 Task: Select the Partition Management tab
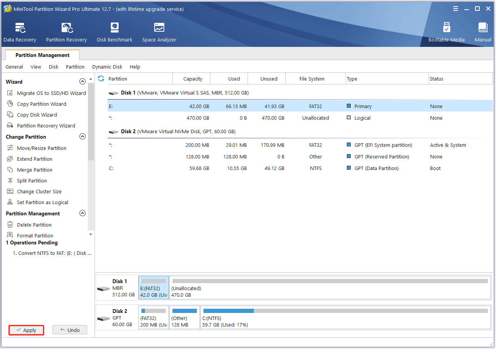(x=43, y=55)
